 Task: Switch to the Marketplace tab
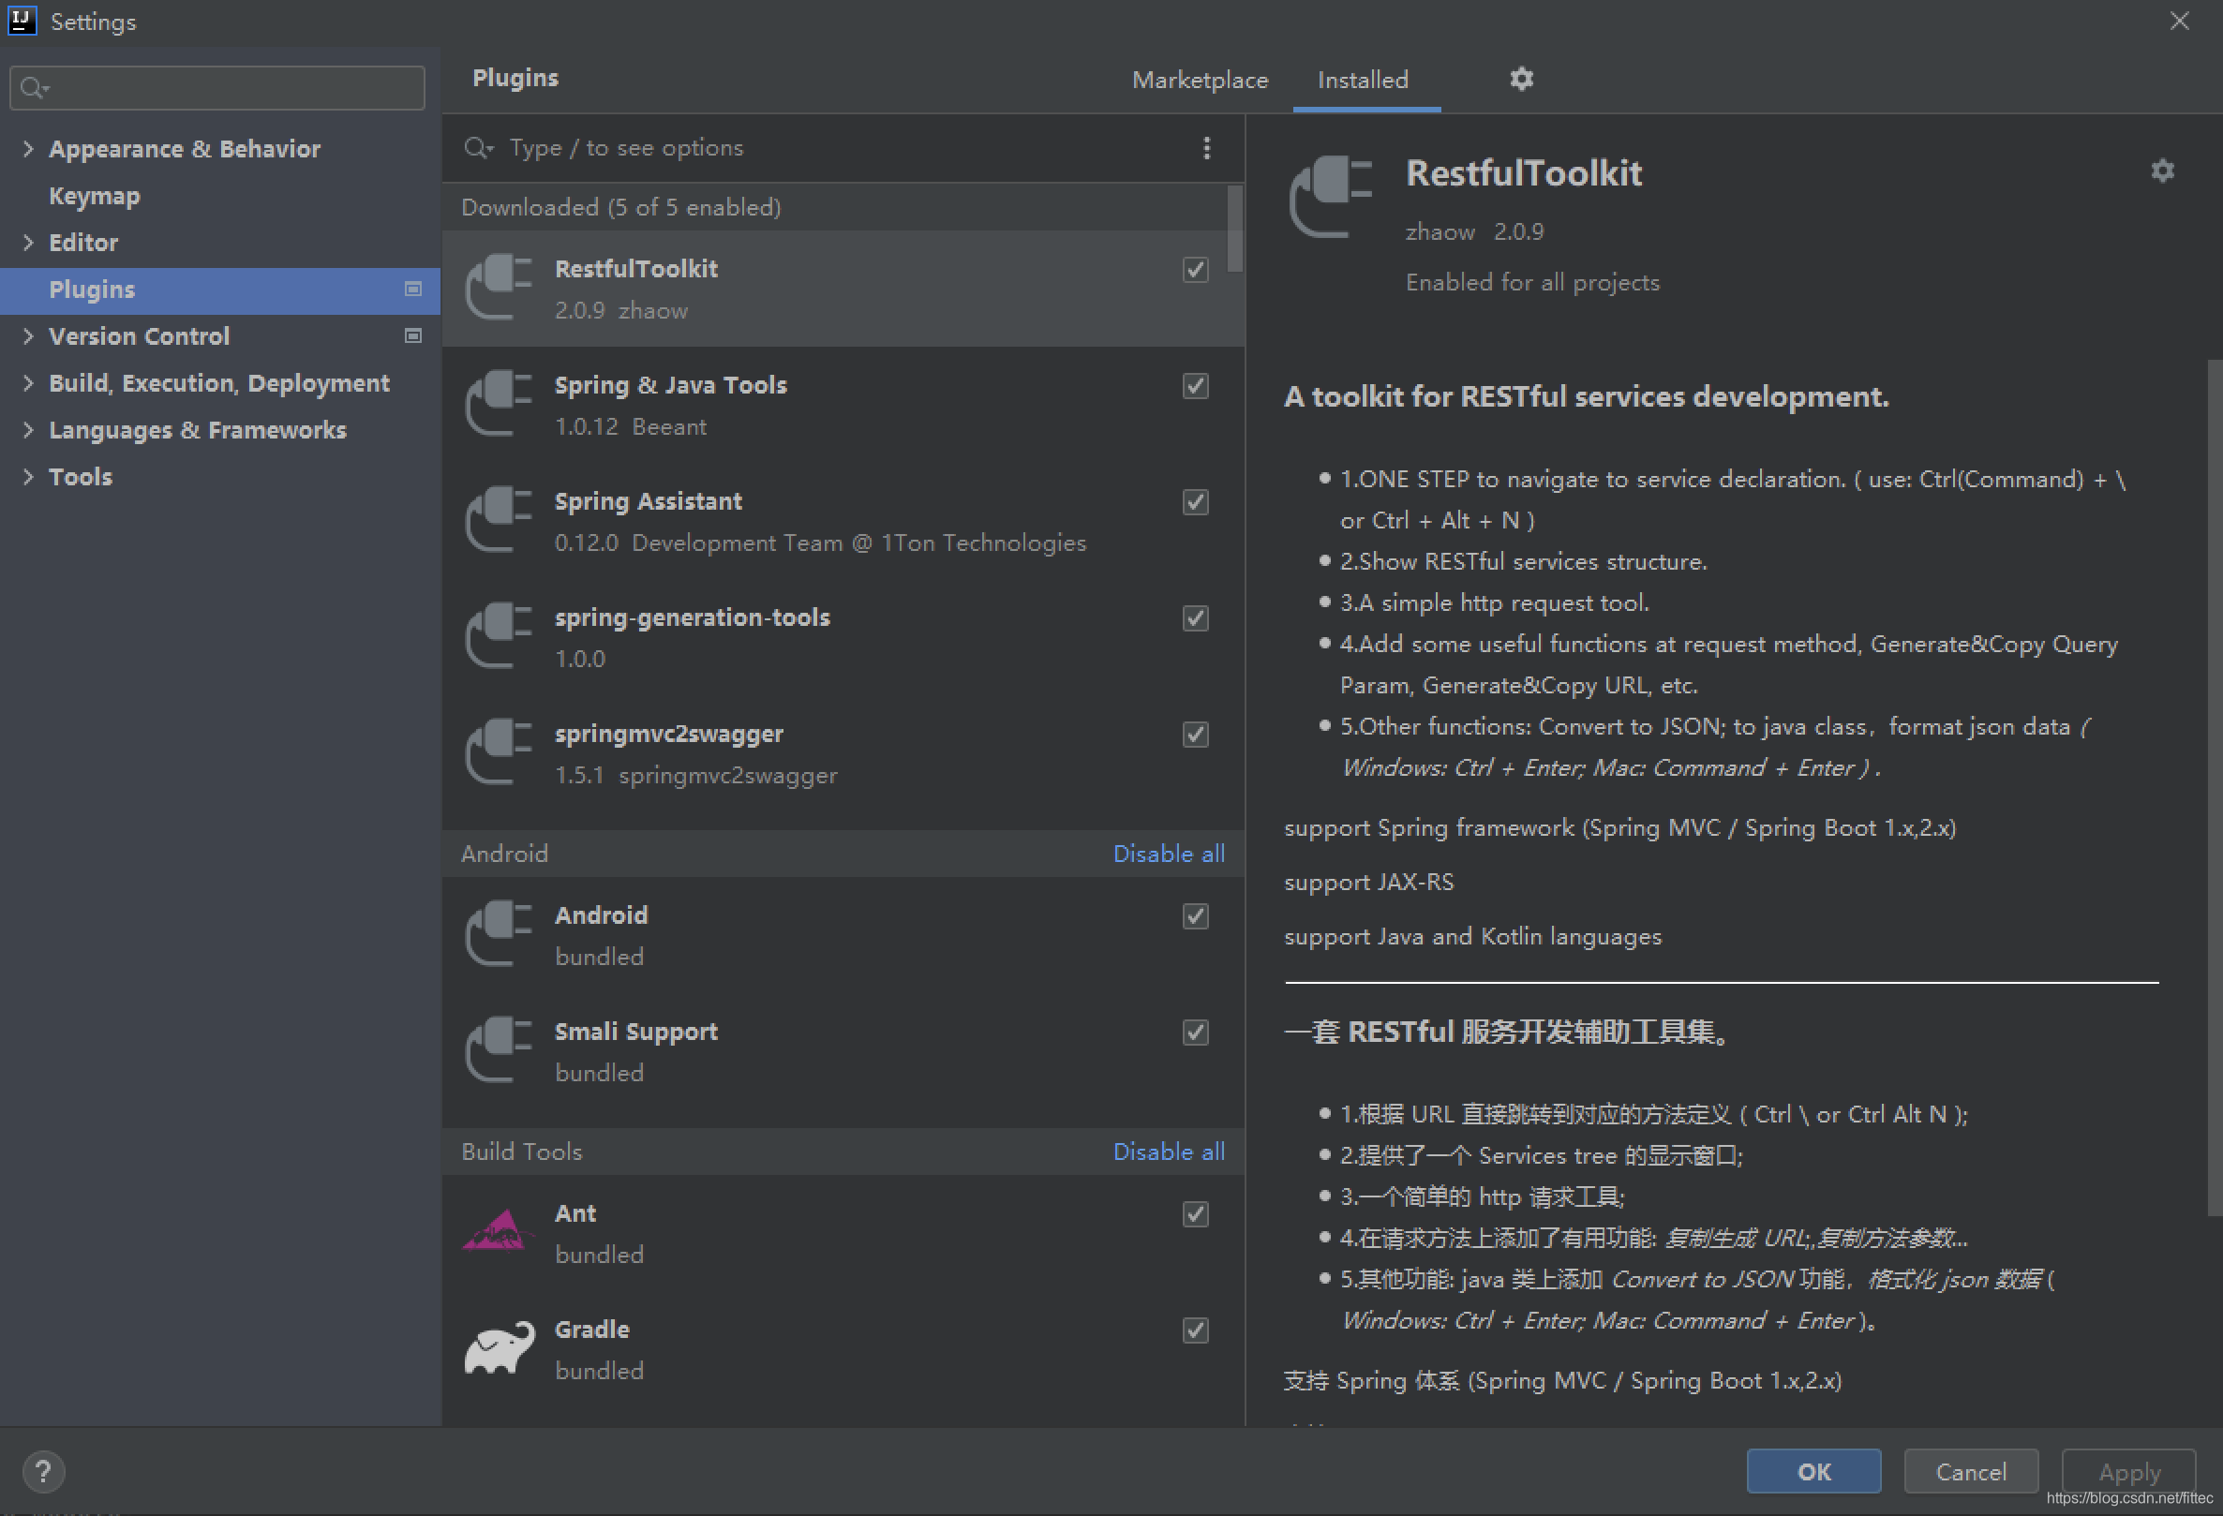point(1200,80)
